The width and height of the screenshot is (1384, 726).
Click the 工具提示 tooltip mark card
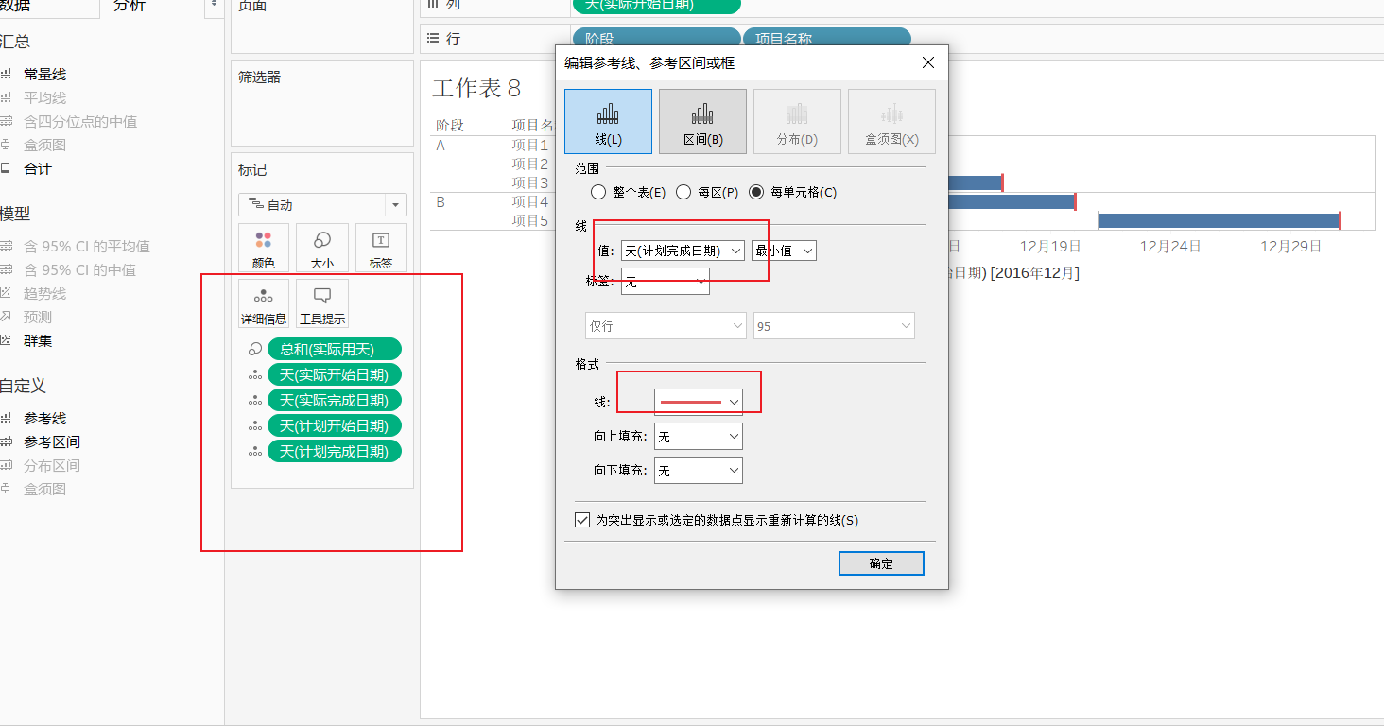(x=322, y=303)
